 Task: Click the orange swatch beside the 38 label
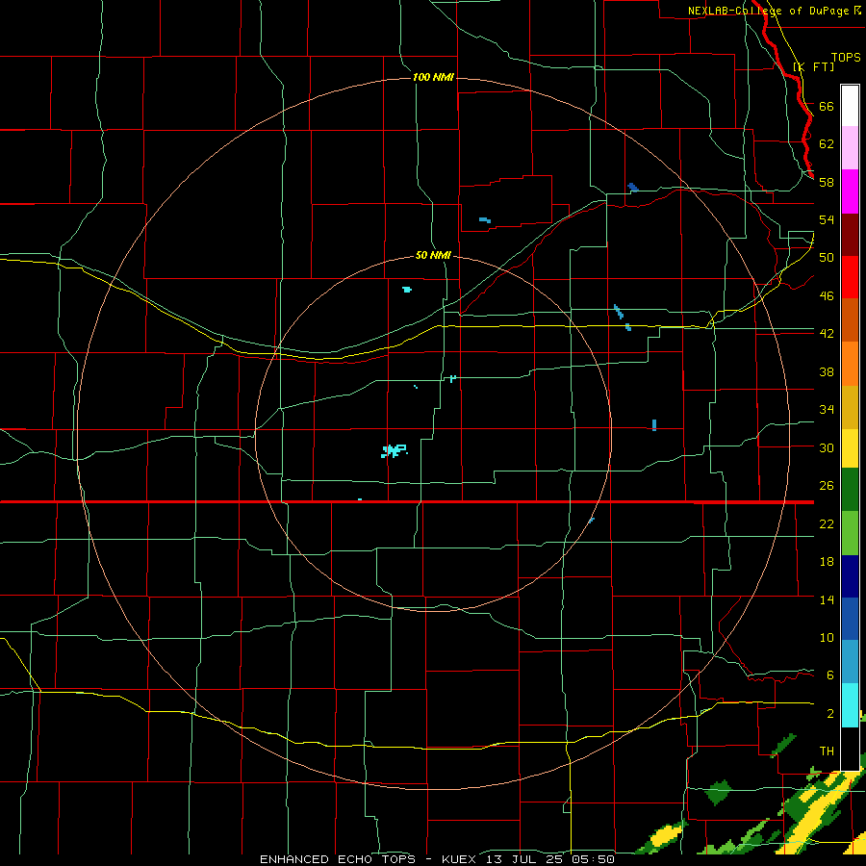tap(850, 364)
